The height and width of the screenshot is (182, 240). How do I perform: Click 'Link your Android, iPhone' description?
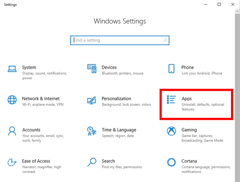[202, 74]
